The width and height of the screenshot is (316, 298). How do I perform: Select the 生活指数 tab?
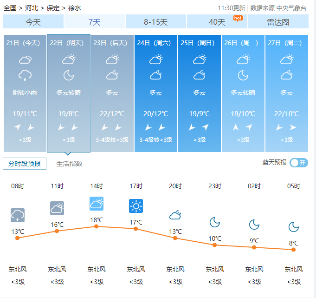pyautogui.click(x=70, y=164)
